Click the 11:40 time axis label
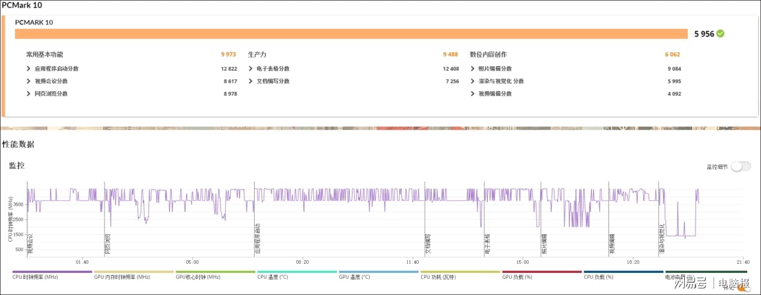This screenshot has height=295, width=761. tap(412, 262)
